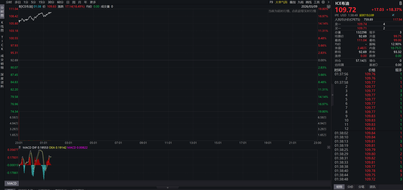Screen dimensions: 403x190
Task: Toggle the 叠加 overlay option
Action: tap(292, 2)
